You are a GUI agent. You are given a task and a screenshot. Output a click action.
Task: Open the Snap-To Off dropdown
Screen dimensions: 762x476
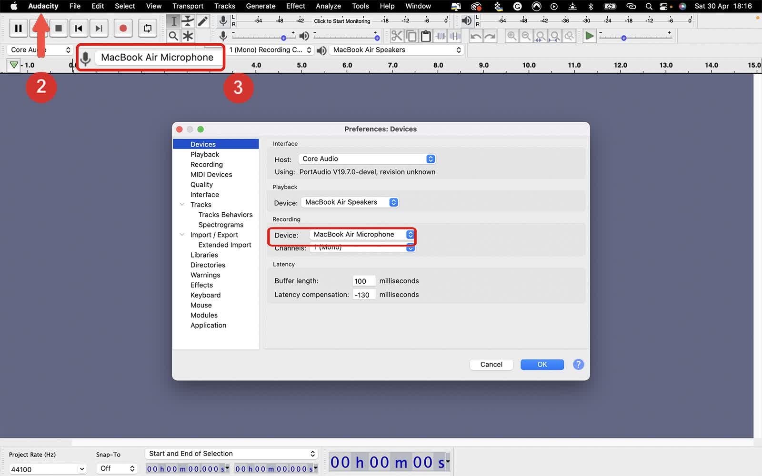point(117,469)
